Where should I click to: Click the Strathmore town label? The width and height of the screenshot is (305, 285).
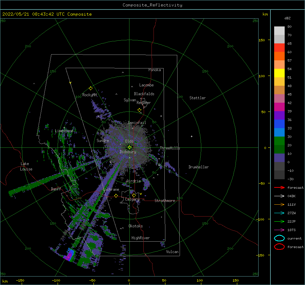(165, 201)
